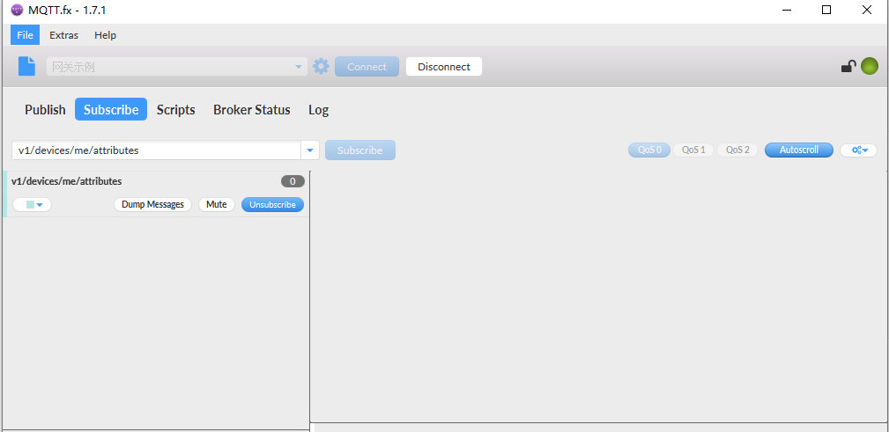The width and height of the screenshot is (889, 432).
Task: Select QoS 1 level
Action: 693,150
